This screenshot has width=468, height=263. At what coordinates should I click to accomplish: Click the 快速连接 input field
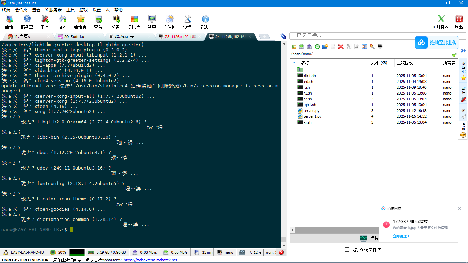tap(378, 36)
